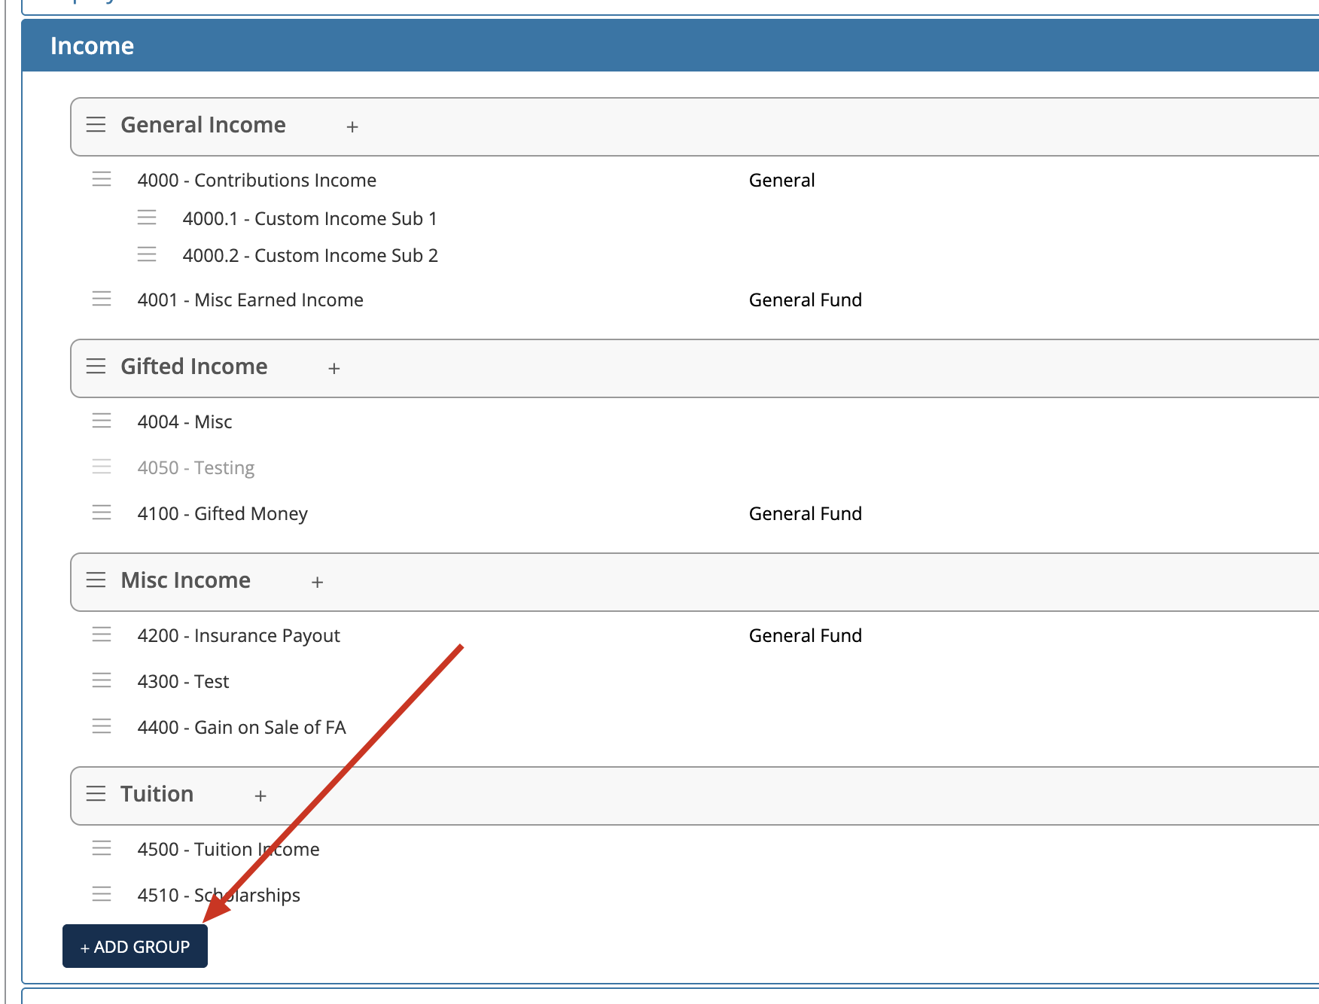This screenshot has width=1319, height=1004.
Task: Grab drag handle for 4400 Gain on Sale of FA
Action: [x=102, y=726]
